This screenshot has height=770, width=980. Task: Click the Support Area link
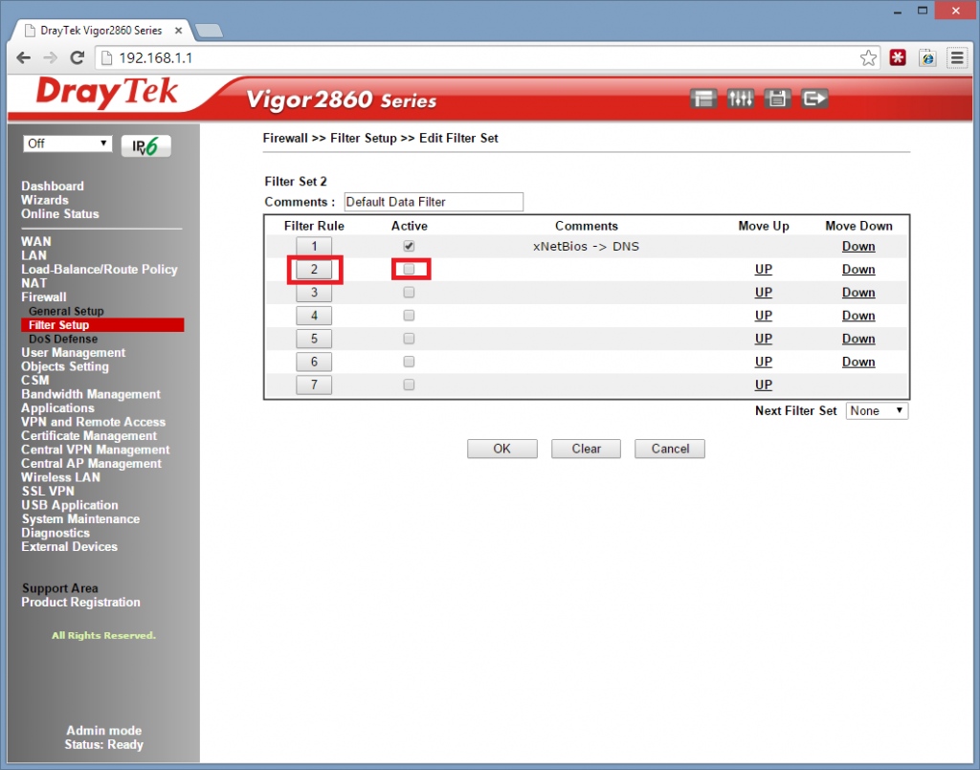point(60,588)
